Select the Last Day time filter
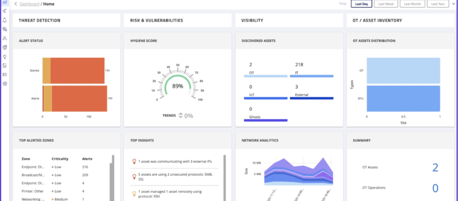Viewport: 458px width, 201px height. click(361, 4)
